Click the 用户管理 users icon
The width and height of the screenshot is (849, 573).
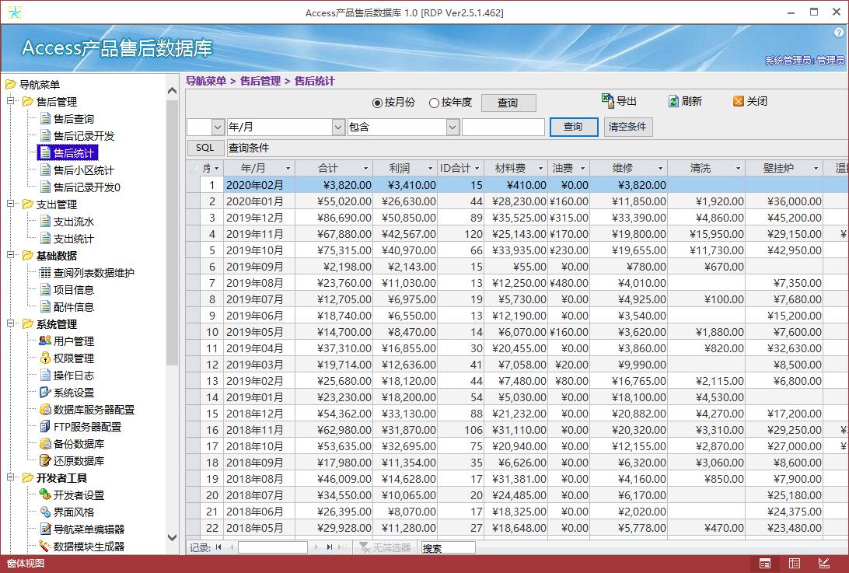pos(45,341)
